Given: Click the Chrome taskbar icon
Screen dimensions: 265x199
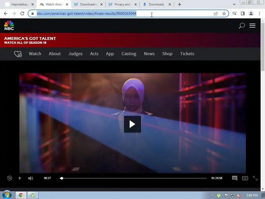Looking at the screenshot, I should pos(21,195).
